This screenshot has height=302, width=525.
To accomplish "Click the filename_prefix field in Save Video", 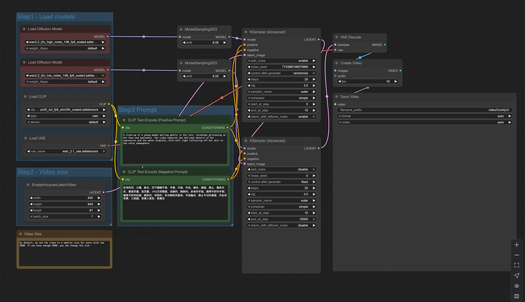I will [425, 110].
